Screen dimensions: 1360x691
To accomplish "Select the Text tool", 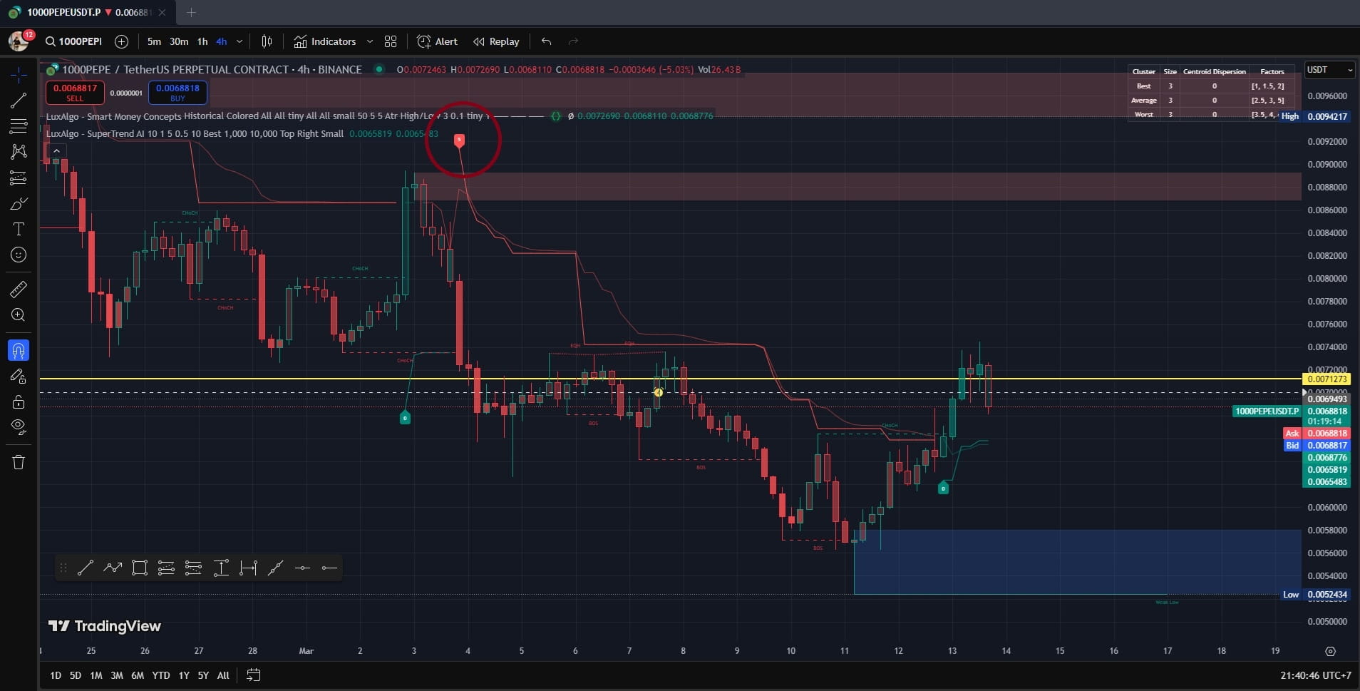I will click(x=19, y=229).
